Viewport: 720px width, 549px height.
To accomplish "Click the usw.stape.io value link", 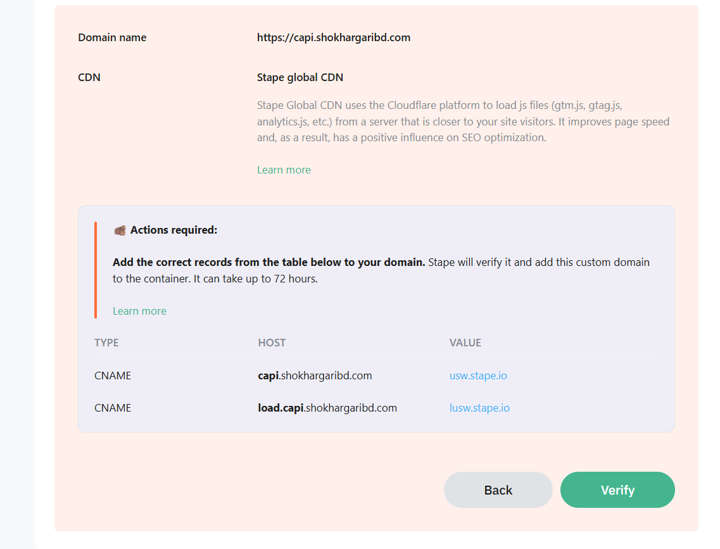I will click(478, 375).
